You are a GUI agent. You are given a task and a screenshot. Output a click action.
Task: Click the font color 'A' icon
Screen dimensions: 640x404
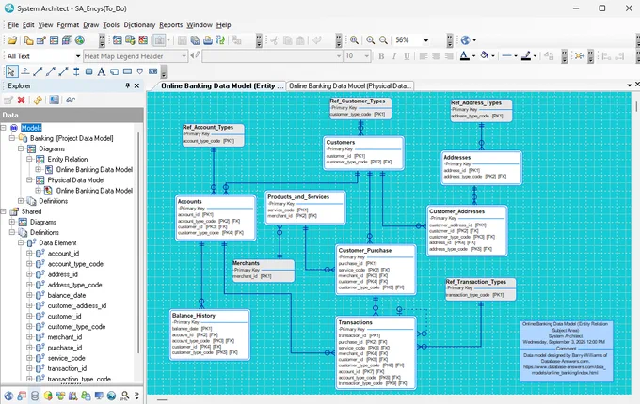click(x=465, y=55)
